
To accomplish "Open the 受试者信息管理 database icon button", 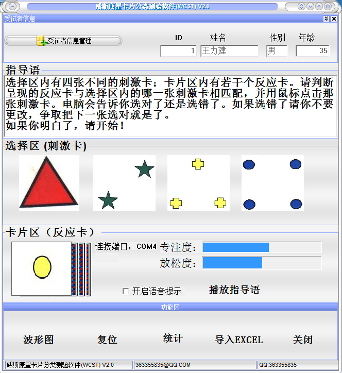I will 63,41.
